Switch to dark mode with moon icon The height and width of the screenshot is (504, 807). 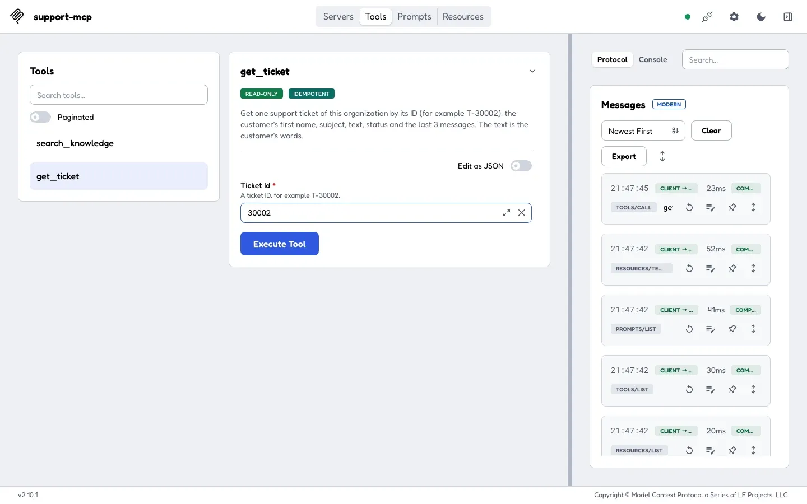(761, 17)
